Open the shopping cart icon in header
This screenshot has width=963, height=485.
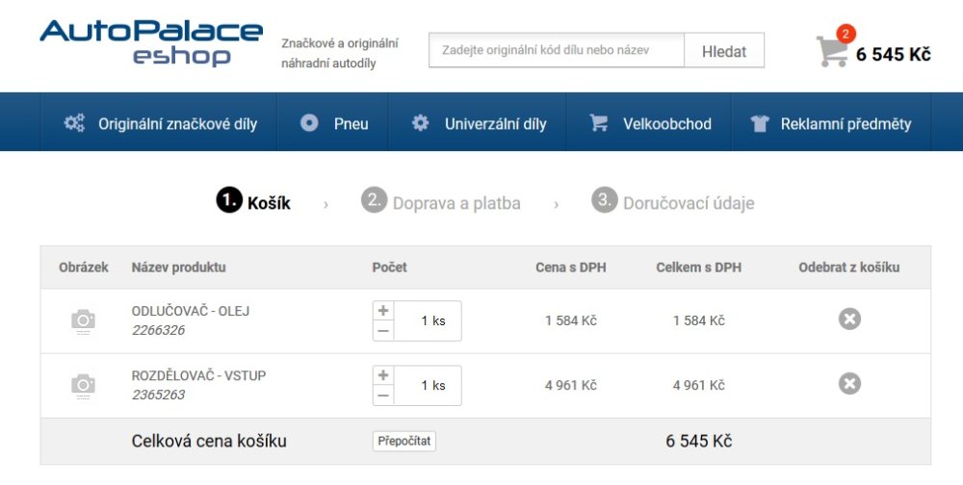coord(832,52)
